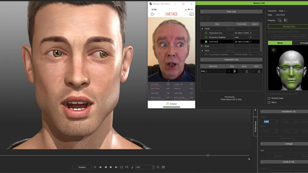Open the loop mapping icon beside Mapping label
This screenshot has width=308, height=173.
tap(279, 20)
